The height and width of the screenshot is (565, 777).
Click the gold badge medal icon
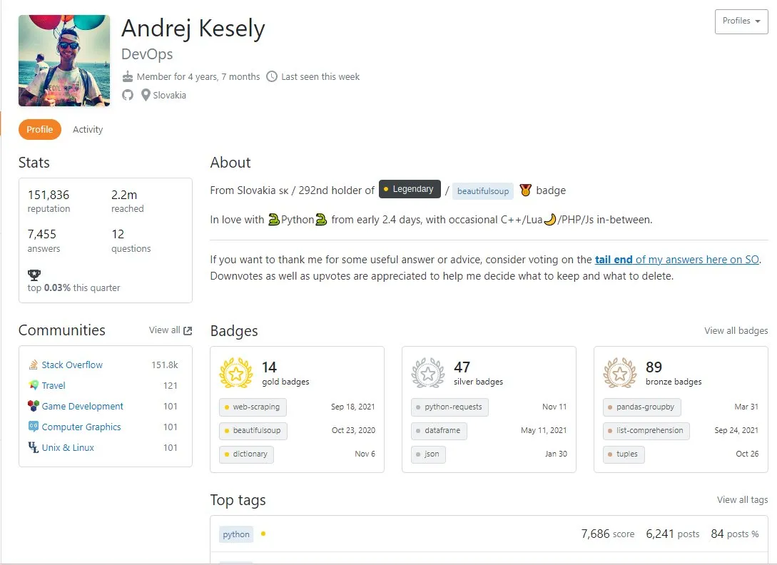point(236,373)
